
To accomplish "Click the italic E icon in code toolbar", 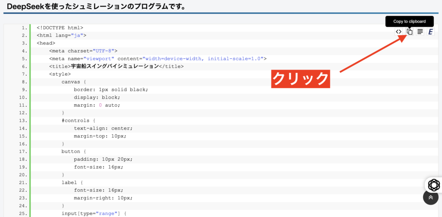I will pos(430,32).
